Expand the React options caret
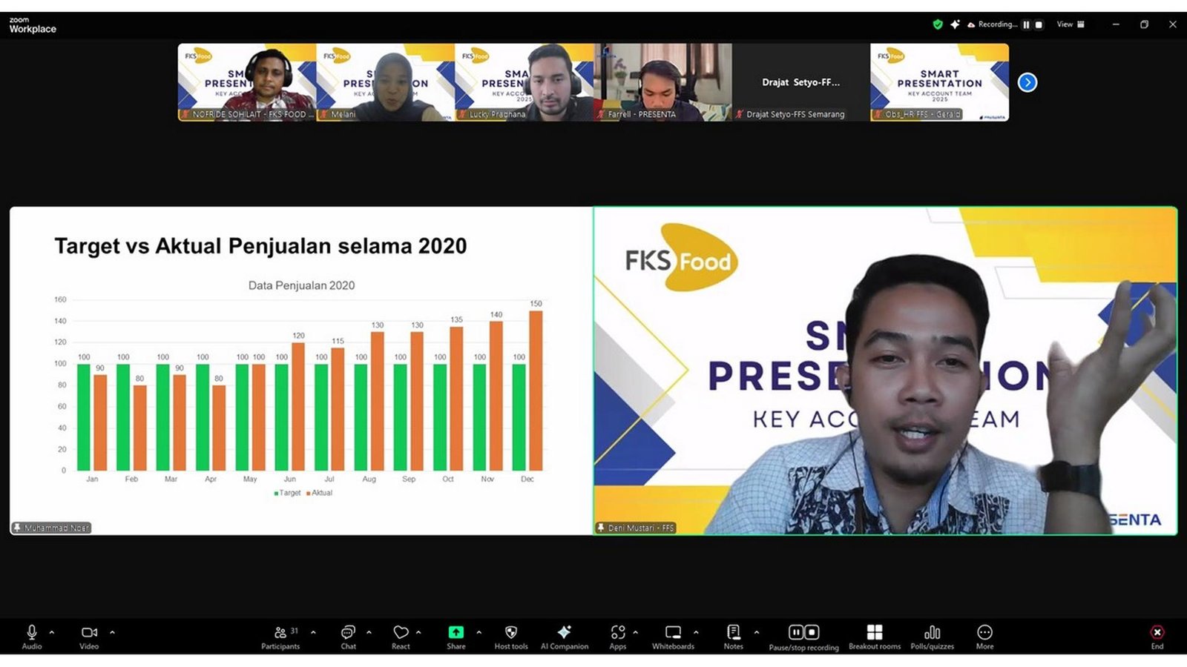This screenshot has height=667, width=1187. 418,632
